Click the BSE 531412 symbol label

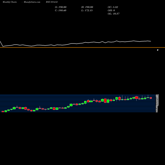click(52, 2)
